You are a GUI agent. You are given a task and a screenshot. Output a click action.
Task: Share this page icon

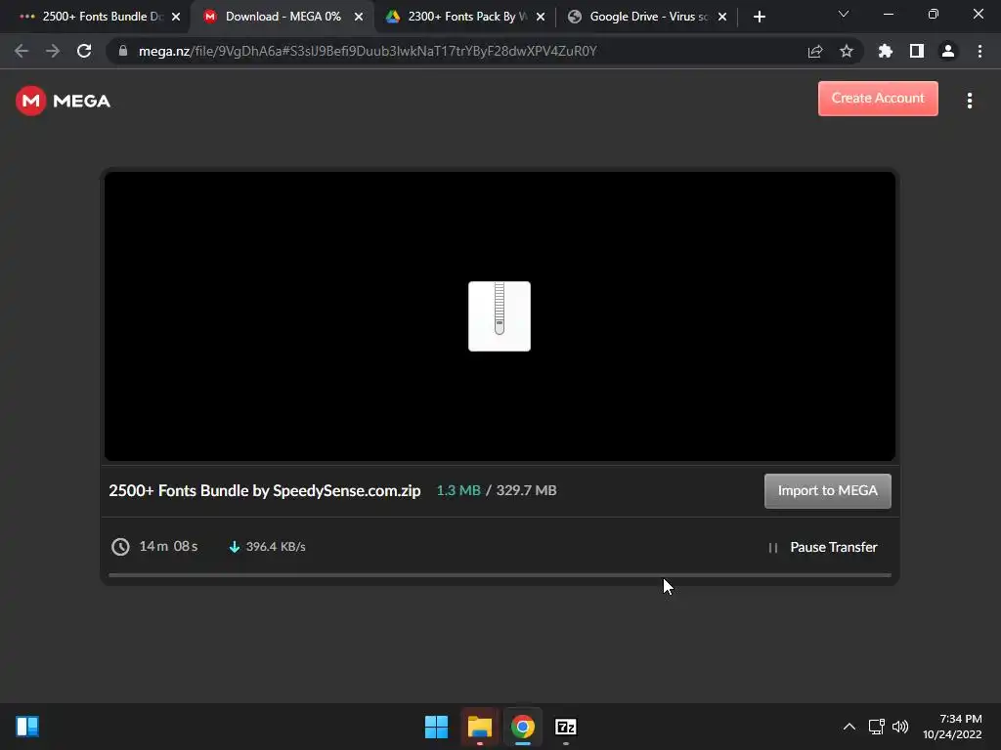pos(815,51)
